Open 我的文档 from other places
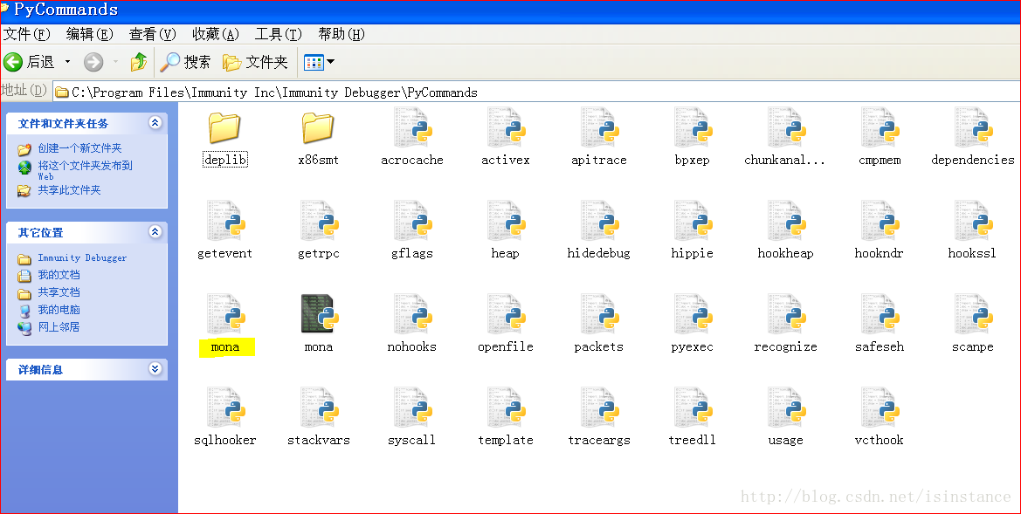The height and width of the screenshot is (514, 1021). (x=59, y=275)
